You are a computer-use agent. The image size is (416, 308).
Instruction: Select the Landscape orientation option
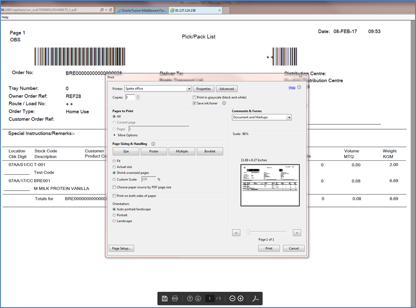114,221
